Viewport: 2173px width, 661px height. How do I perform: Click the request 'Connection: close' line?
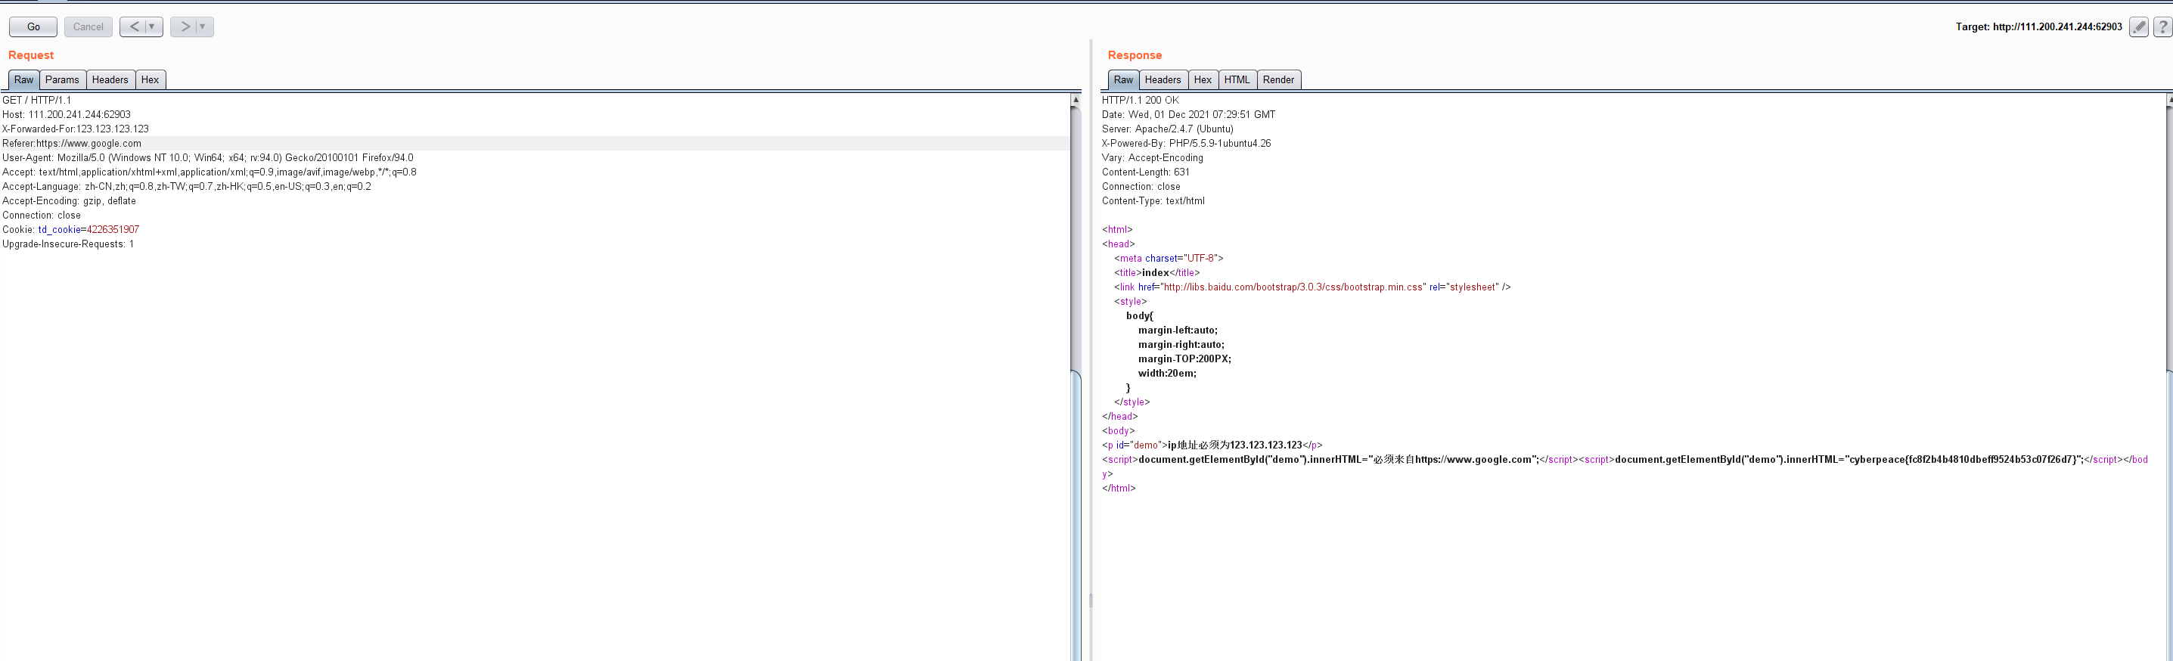point(42,215)
